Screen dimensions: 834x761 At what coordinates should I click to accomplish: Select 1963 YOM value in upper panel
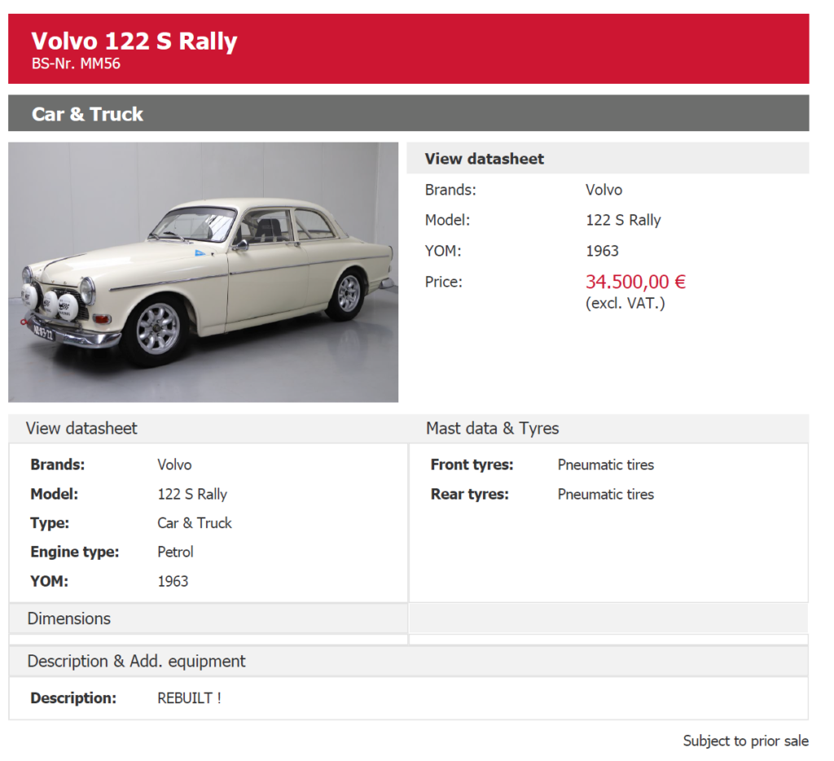(602, 251)
